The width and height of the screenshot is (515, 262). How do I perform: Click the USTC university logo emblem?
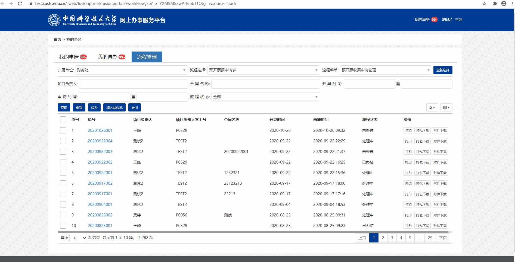coord(54,20)
